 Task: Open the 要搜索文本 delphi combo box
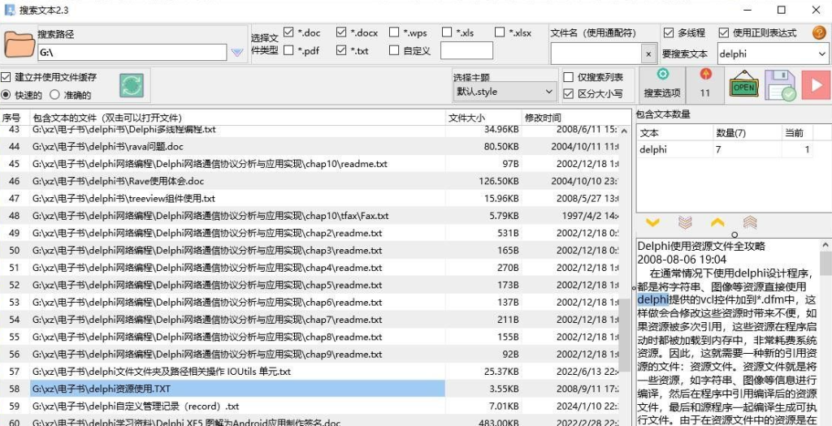(773, 54)
